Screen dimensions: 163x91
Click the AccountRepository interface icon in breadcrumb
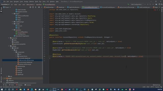pyautogui.click(x=44, y=5)
